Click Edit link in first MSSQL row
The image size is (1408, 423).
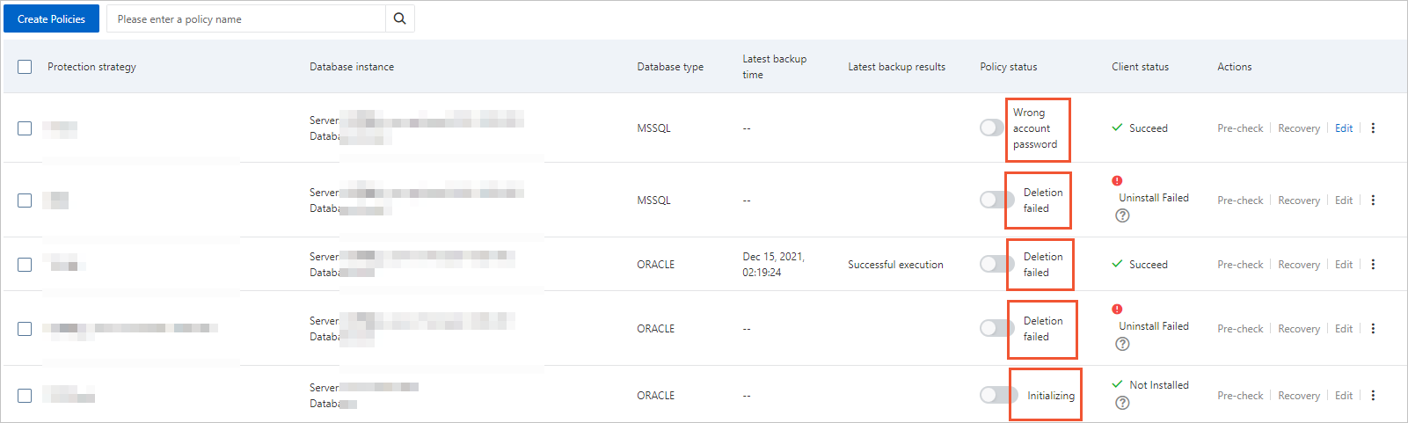1344,128
